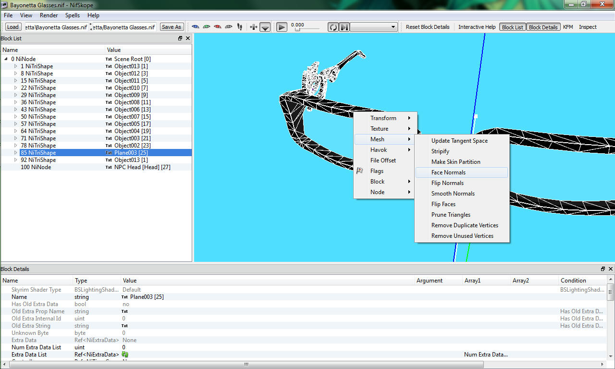
Task: Close the Block List panel
Action: [187, 38]
